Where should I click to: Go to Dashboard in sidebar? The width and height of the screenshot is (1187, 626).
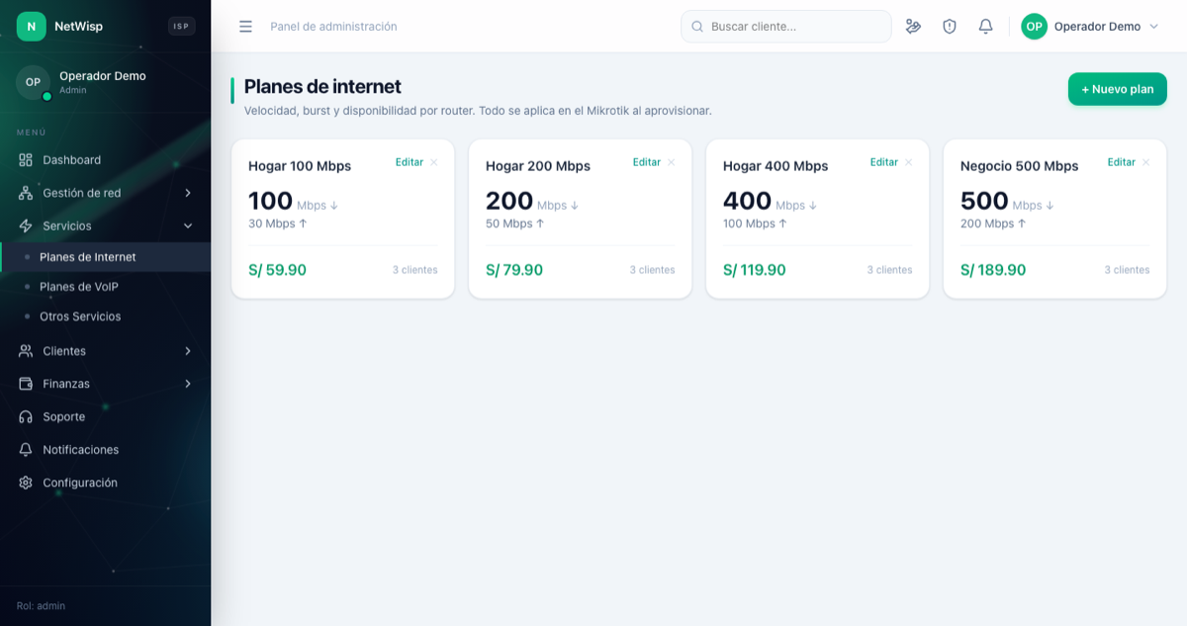coord(105,160)
